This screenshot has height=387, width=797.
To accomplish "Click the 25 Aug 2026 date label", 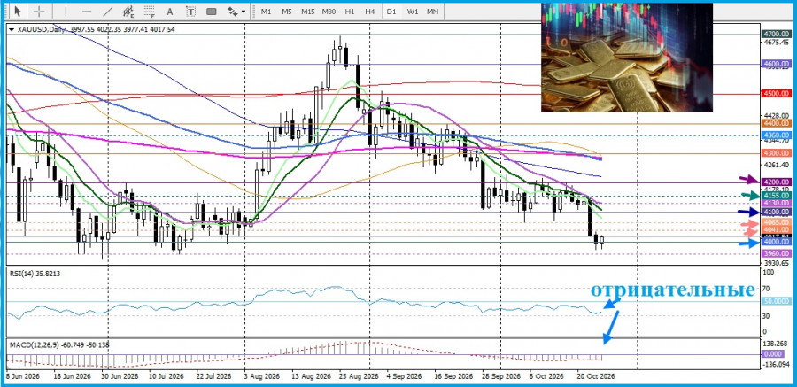I will click(358, 377).
